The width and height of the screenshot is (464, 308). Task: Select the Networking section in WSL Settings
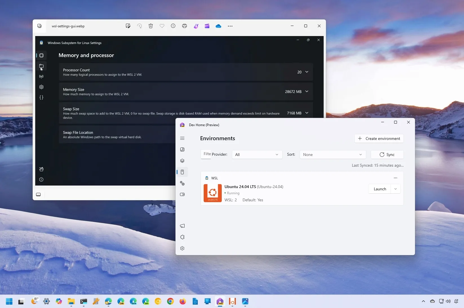(41, 77)
